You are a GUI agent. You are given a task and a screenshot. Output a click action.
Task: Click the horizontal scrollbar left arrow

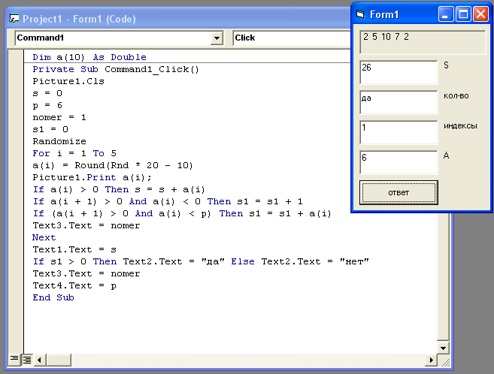pos(39,360)
